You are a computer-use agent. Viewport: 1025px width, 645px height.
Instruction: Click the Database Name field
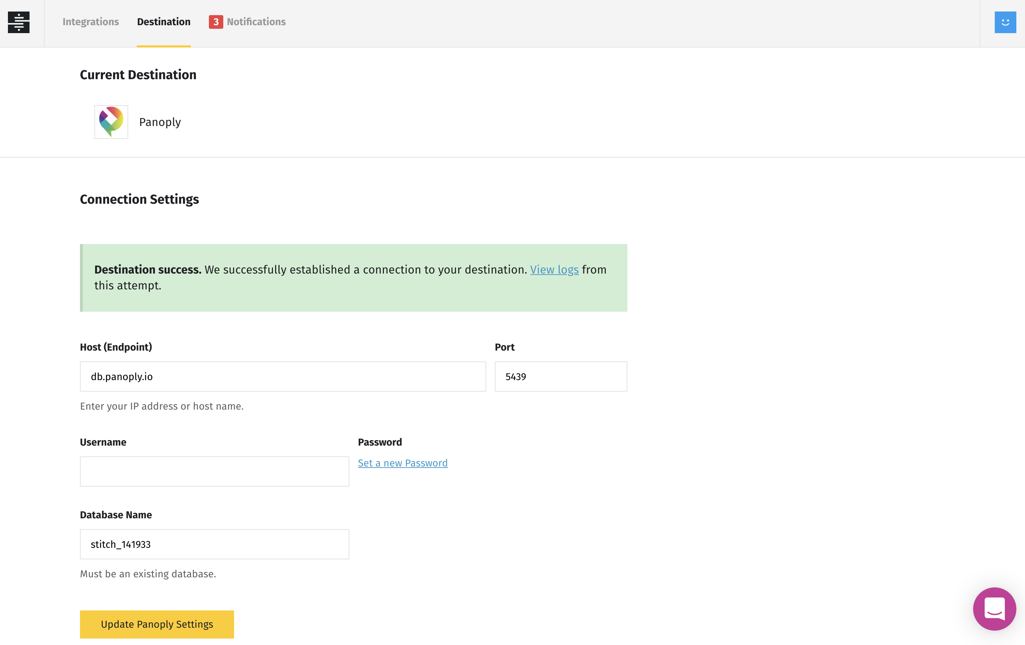point(215,544)
